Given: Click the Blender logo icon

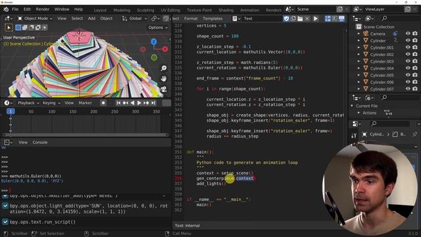Looking at the screenshot, I should click(6, 9).
